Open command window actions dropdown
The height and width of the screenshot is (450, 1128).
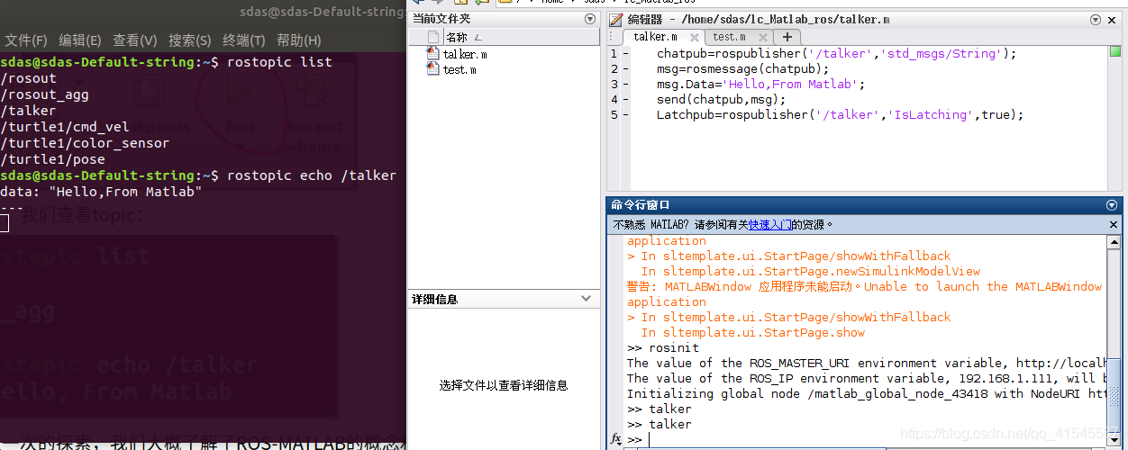[1112, 205]
